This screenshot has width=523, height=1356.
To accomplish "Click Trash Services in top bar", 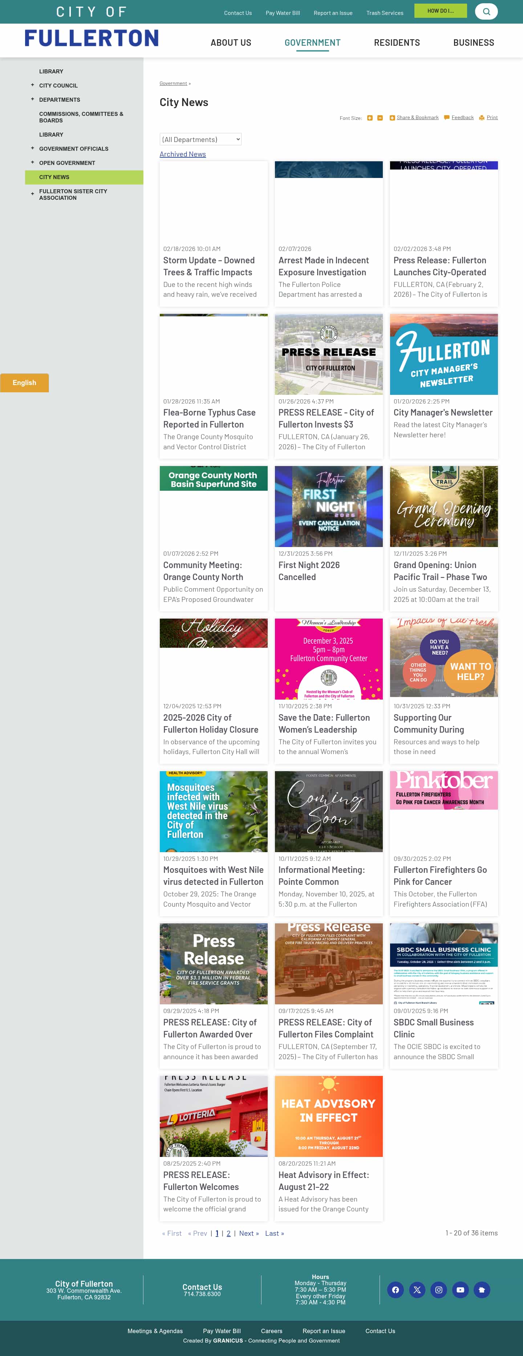I will point(385,13).
